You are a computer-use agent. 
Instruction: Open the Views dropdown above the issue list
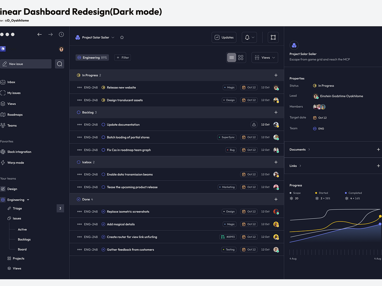(x=265, y=58)
